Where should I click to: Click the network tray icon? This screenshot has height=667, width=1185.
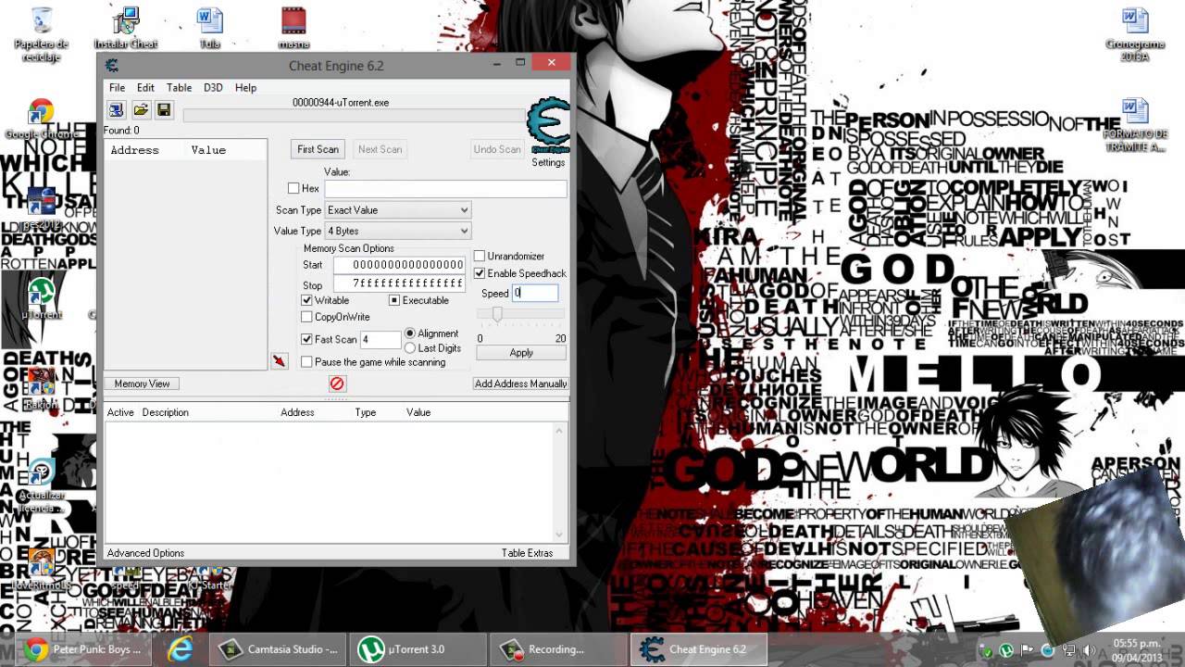point(1068,650)
